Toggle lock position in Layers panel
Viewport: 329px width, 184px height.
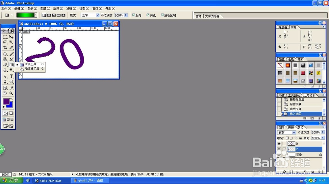[296, 138]
